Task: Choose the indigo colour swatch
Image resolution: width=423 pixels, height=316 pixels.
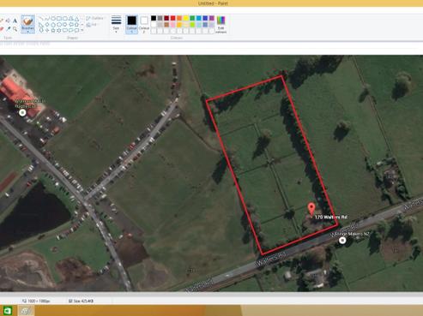Action: [205, 18]
